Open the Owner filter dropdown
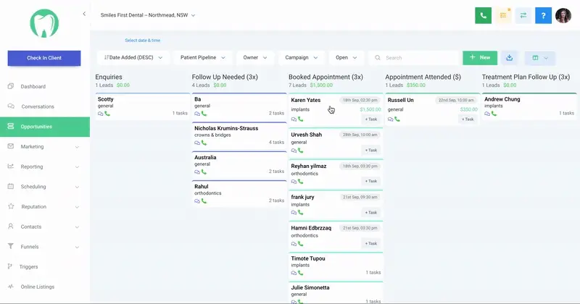The height and width of the screenshot is (304, 580). click(x=255, y=58)
